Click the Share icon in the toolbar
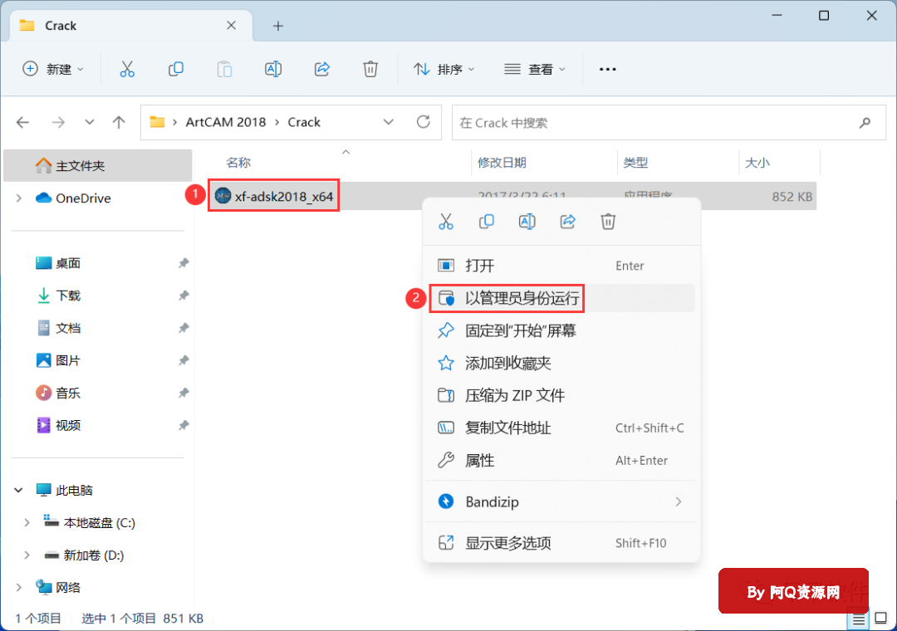The height and width of the screenshot is (631, 897). [x=322, y=69]
